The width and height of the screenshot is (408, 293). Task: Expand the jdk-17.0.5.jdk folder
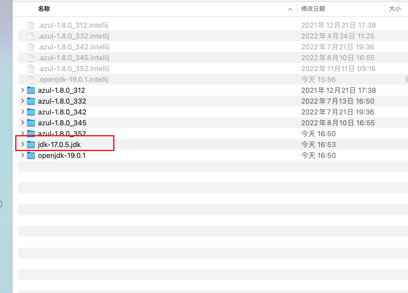(23, 144)
